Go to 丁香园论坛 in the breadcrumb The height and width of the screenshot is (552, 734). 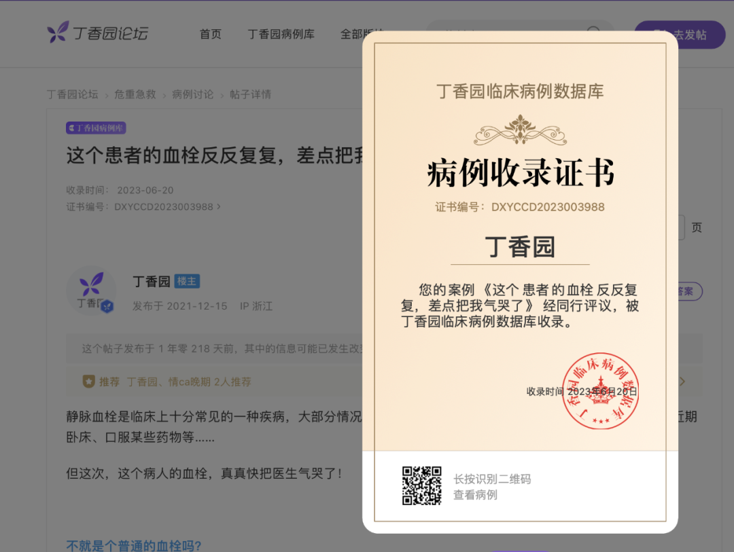tap(73, 94)
